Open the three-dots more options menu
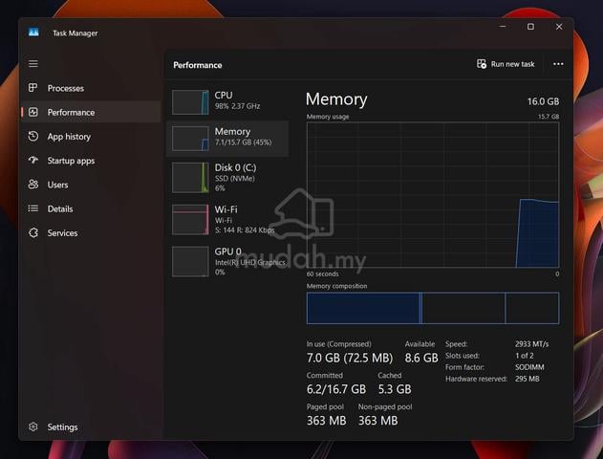Image resolution: width=603 pixels, height=459 pixels. (x=558, y=64)
